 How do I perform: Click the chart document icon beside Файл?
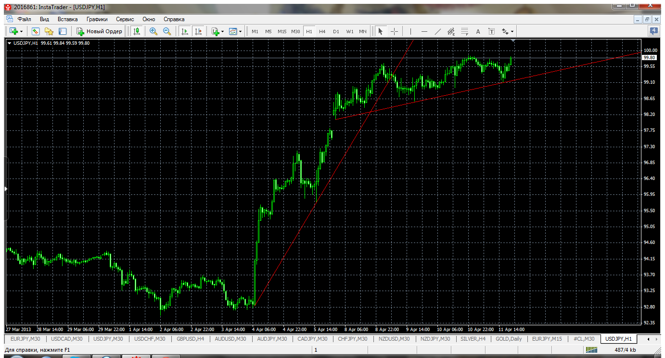click(9, 19)
